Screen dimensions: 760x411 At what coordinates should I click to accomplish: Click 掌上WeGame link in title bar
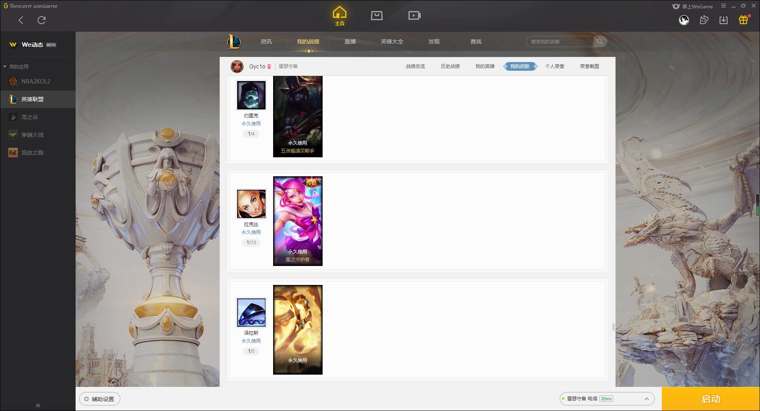tap(692, 6)
